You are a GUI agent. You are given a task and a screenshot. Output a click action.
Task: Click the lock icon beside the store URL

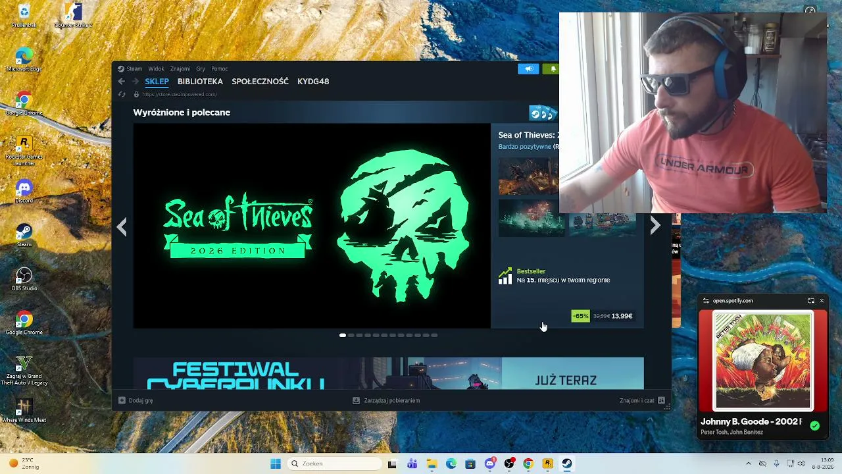[x=136, y=94]
